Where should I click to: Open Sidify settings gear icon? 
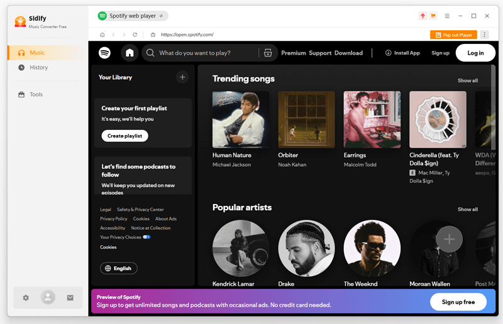click(x=26, y=298)
